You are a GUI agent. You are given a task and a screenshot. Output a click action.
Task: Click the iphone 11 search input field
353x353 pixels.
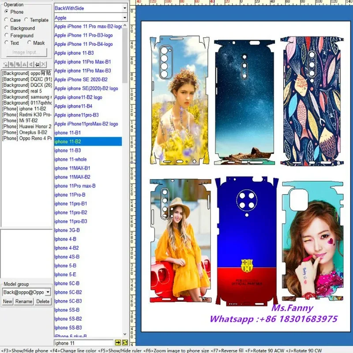point(84,343)
